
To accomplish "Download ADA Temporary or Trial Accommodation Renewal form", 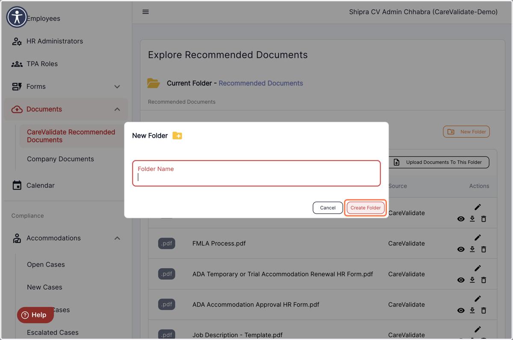I will (x=472, y=280).
